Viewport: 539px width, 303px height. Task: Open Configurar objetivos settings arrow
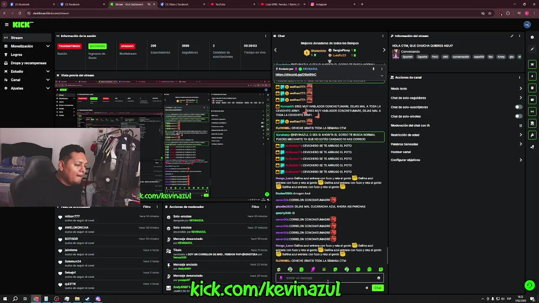521,160
